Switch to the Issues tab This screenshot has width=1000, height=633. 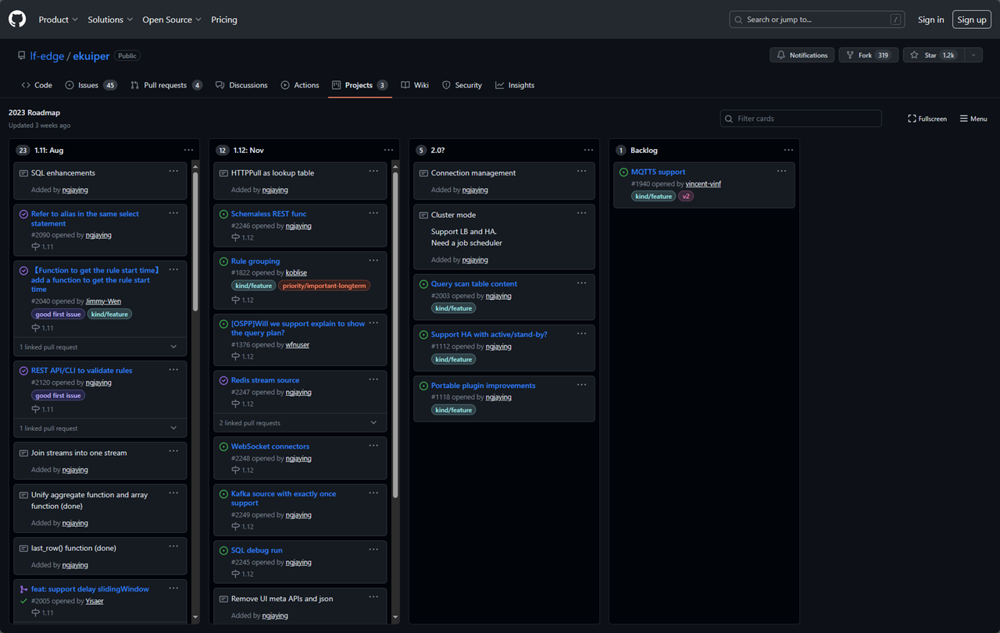(x=91, y=85)
